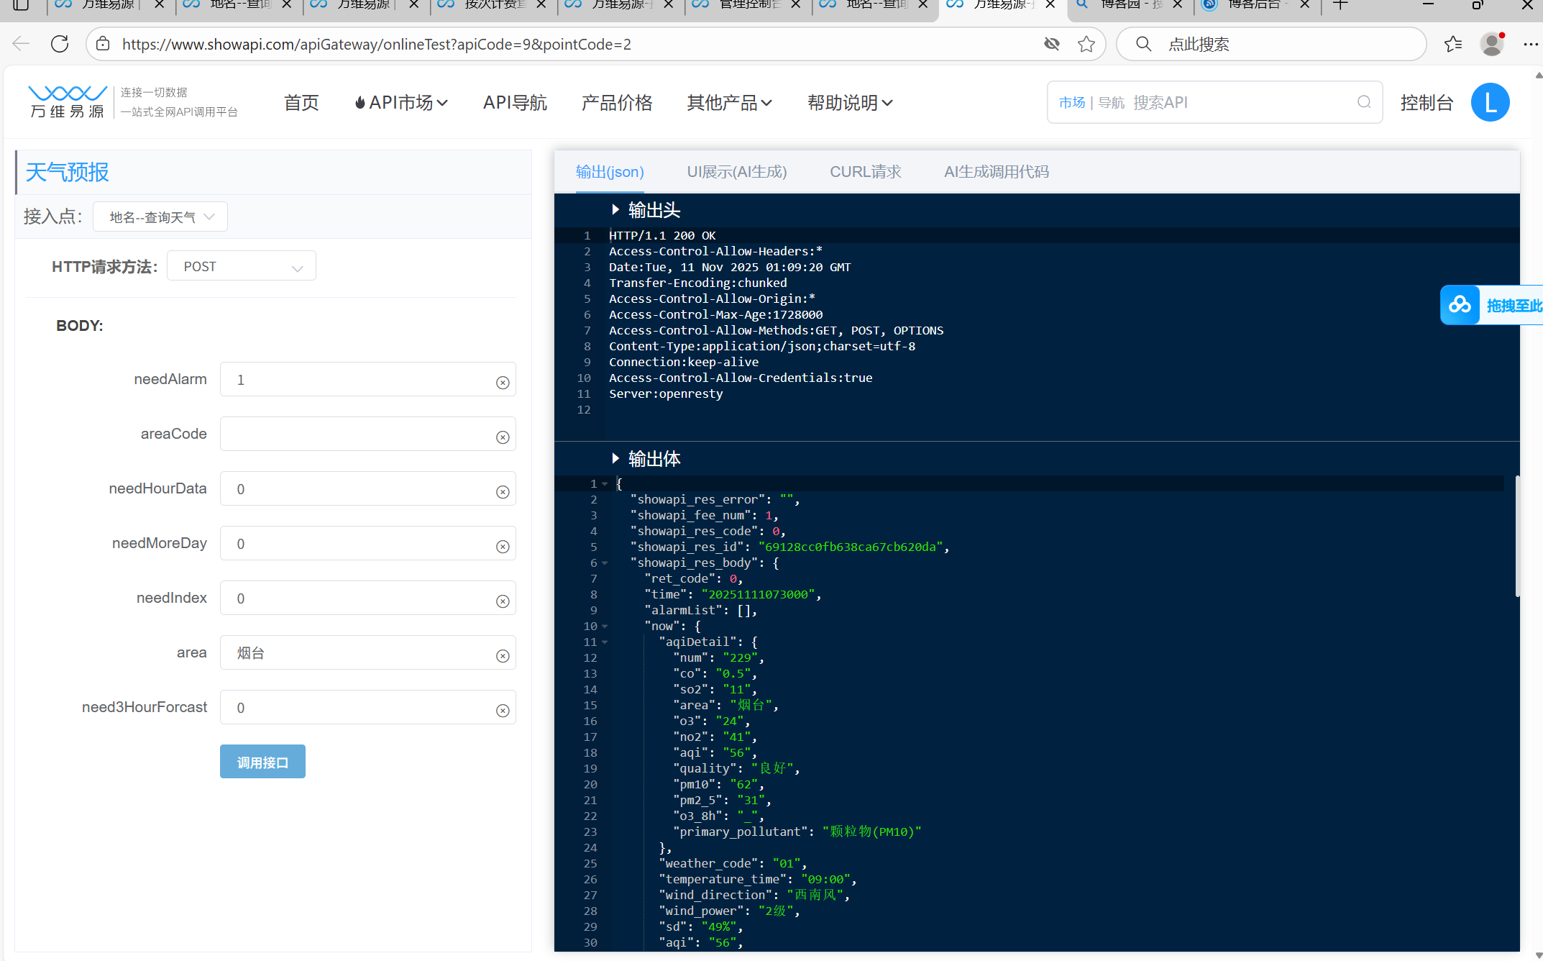Click the favorite star icon in address bar
Viewport: 1543px width, 961px height.
[1086, 44]
